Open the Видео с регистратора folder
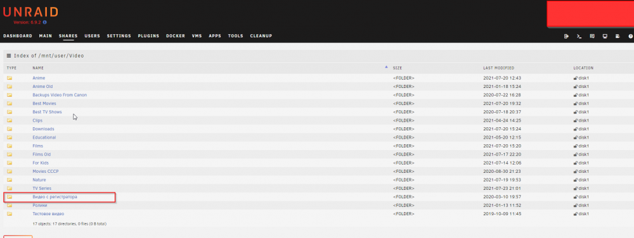Viewport: 634px width, 238px height. coord(55,196)
